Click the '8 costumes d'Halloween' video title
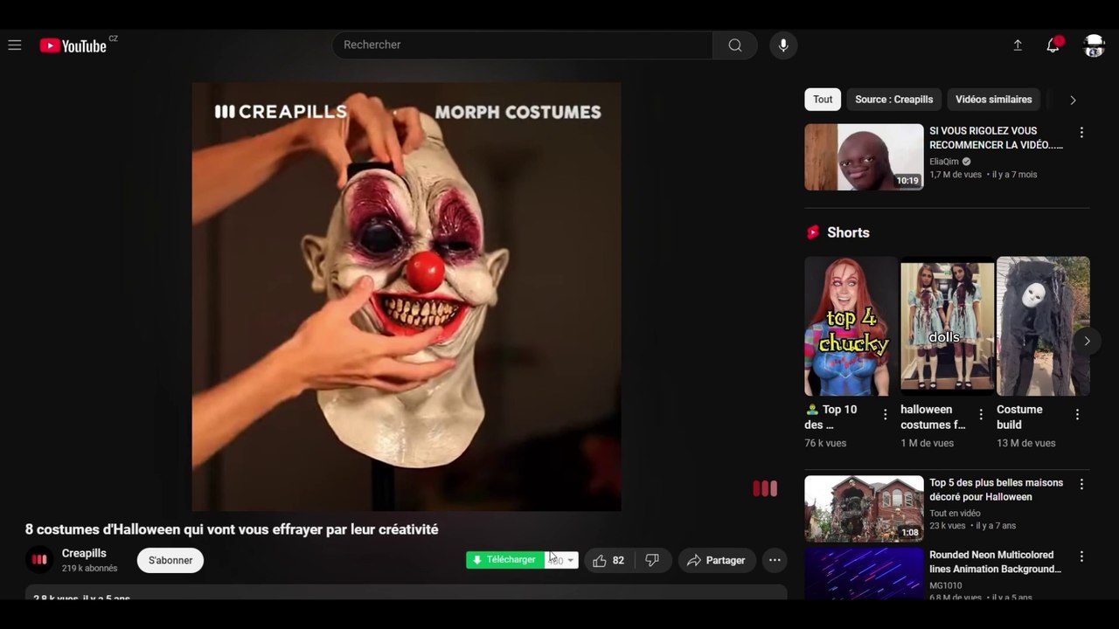 (x=232, y=529)
